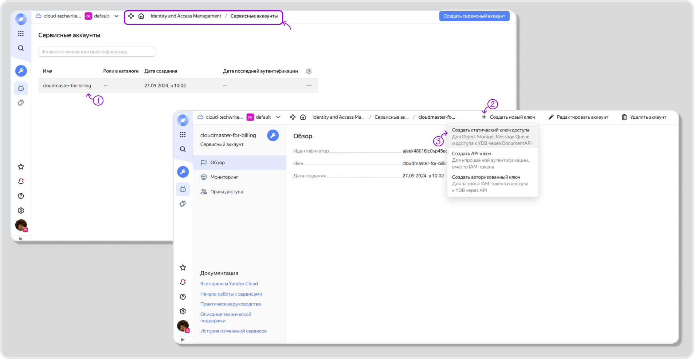The height and width of the screenshot is (359, 694).
Task: Click 'Создать сервисный аккаунт' button
Action: click(x=474, y=16)
